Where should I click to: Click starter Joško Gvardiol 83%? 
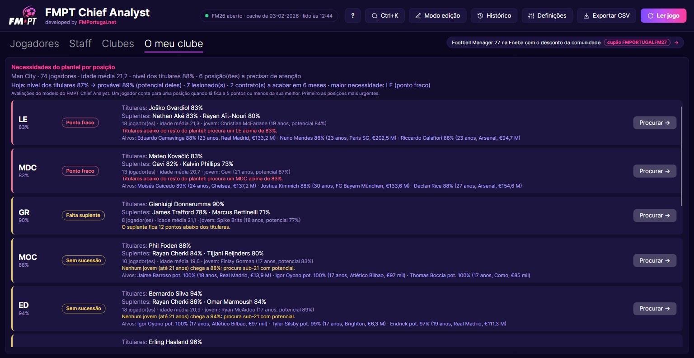(x=176, y=108)
